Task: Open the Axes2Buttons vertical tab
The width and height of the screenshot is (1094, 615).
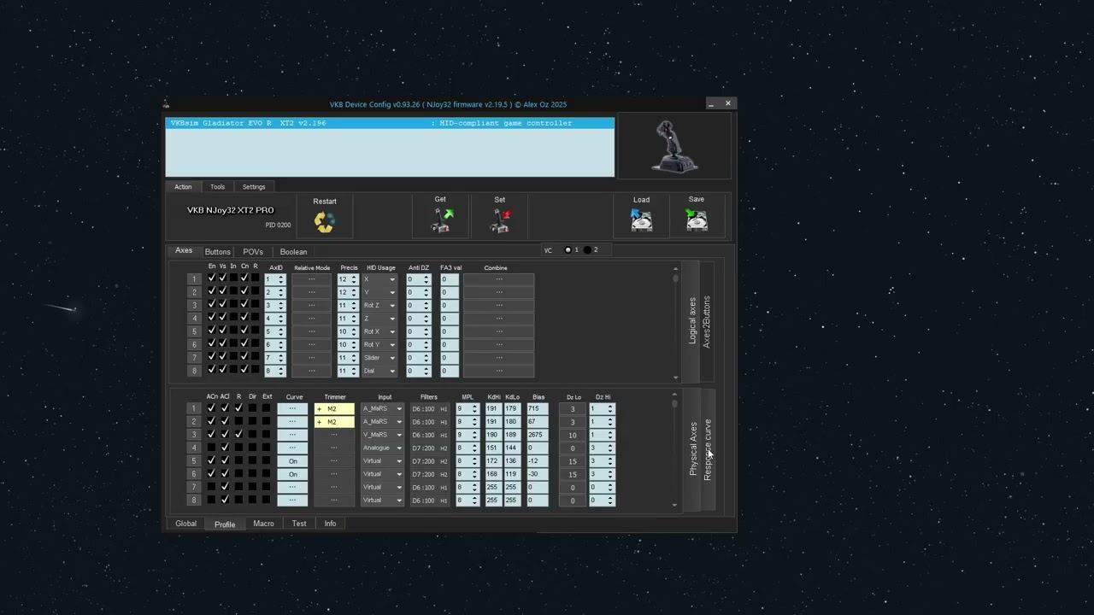Action: click(x=707, y=322)
